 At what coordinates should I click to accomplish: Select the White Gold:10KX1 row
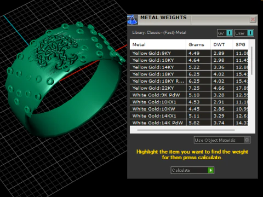189,102
